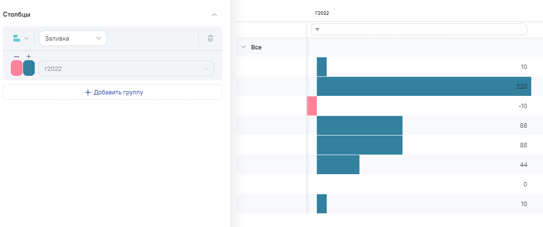Collapse the Столбцы section chevron

pyautogui.click(x=214, y=15)
